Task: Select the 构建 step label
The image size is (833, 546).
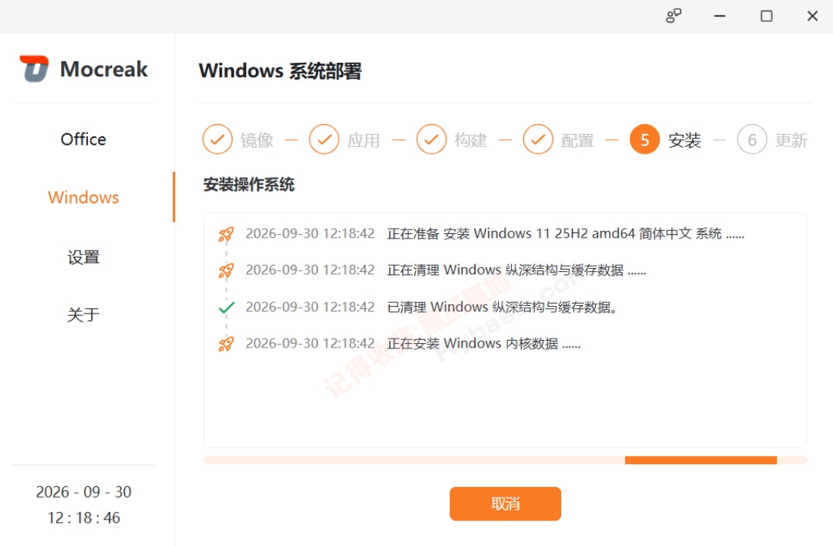Action: point(471,140)
